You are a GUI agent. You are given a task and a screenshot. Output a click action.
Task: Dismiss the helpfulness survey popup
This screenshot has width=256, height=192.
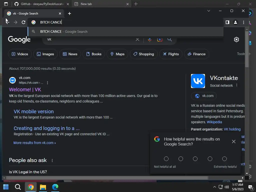pos(234,141)
